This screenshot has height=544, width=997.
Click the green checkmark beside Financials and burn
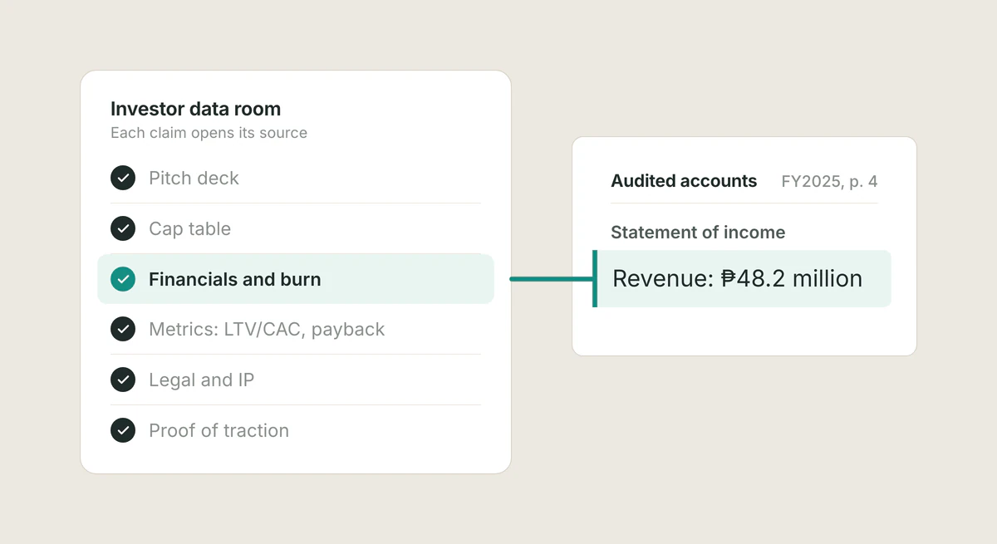coord(123,279)
